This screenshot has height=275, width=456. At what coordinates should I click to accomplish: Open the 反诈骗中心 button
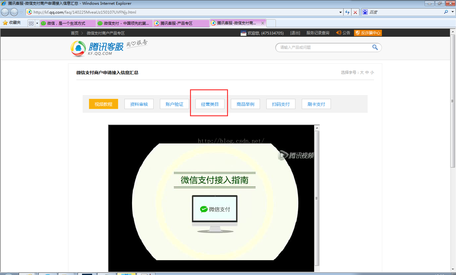pyautogui.click(x=368, y=33)
